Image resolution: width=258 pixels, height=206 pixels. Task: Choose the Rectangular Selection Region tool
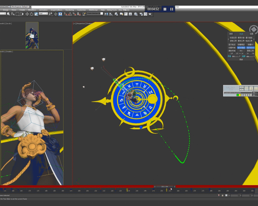17,14
